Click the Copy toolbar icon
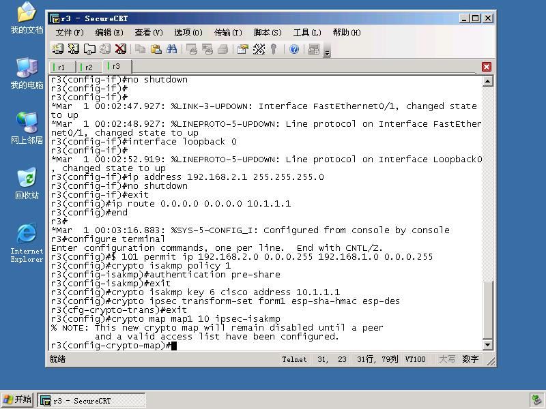 pos(141,49)
